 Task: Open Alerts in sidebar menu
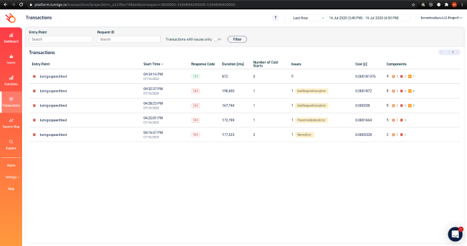11,165
